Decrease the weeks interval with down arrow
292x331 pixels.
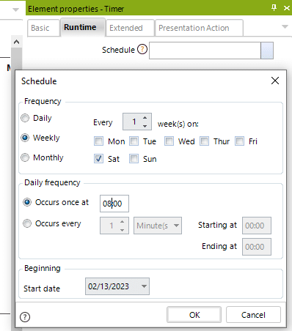click(x=145, y=126)
